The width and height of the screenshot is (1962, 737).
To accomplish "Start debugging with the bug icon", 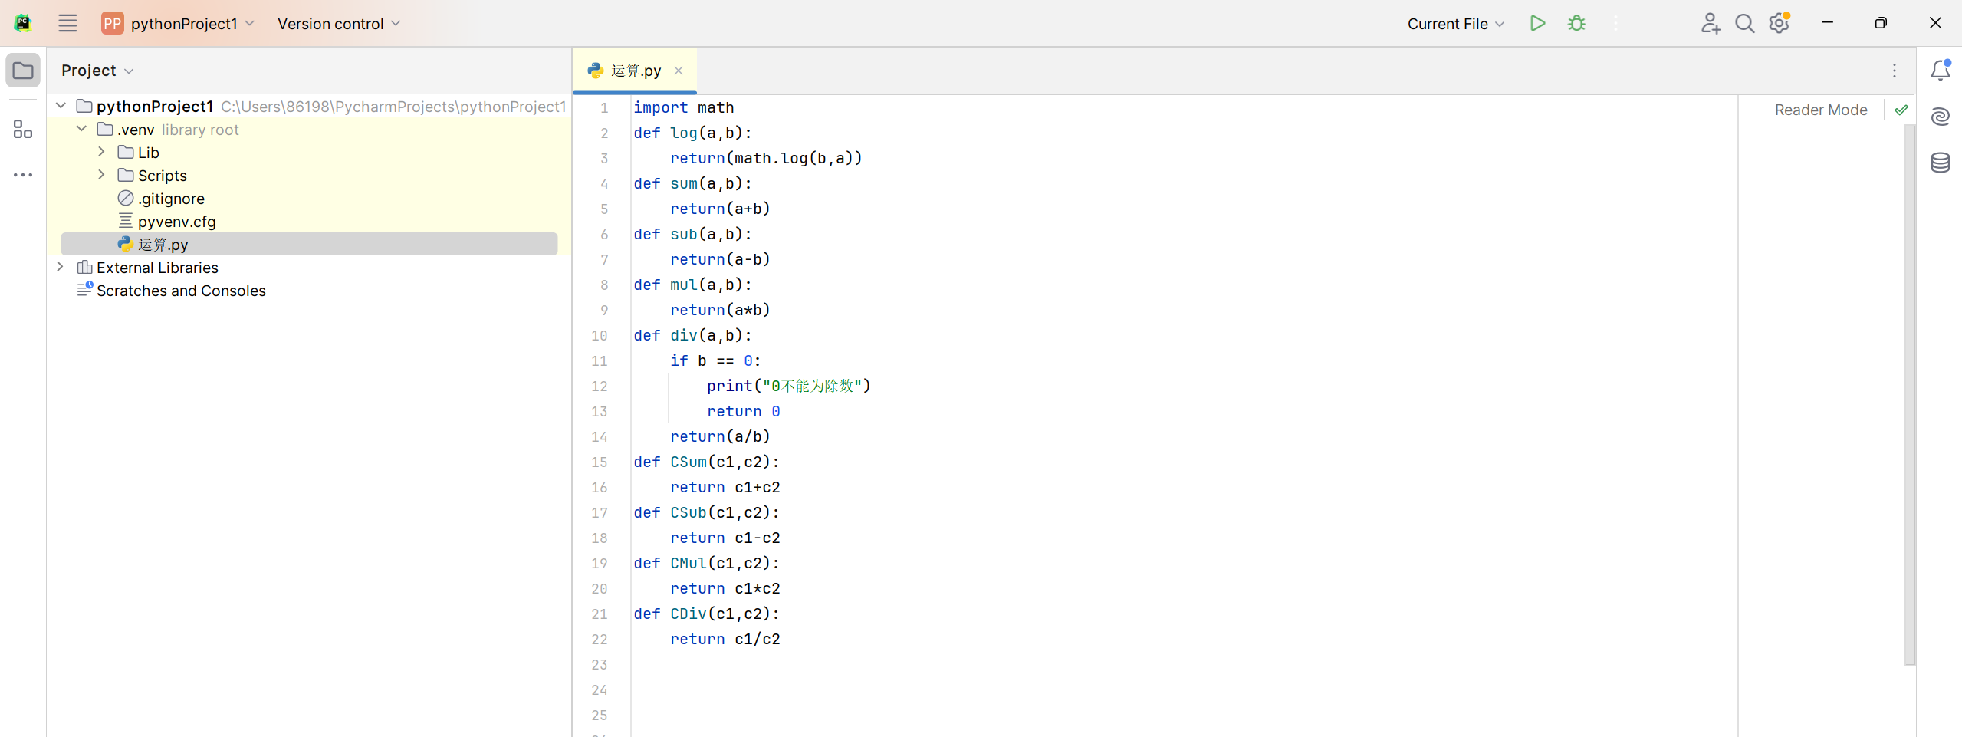I will point(1576,23).
